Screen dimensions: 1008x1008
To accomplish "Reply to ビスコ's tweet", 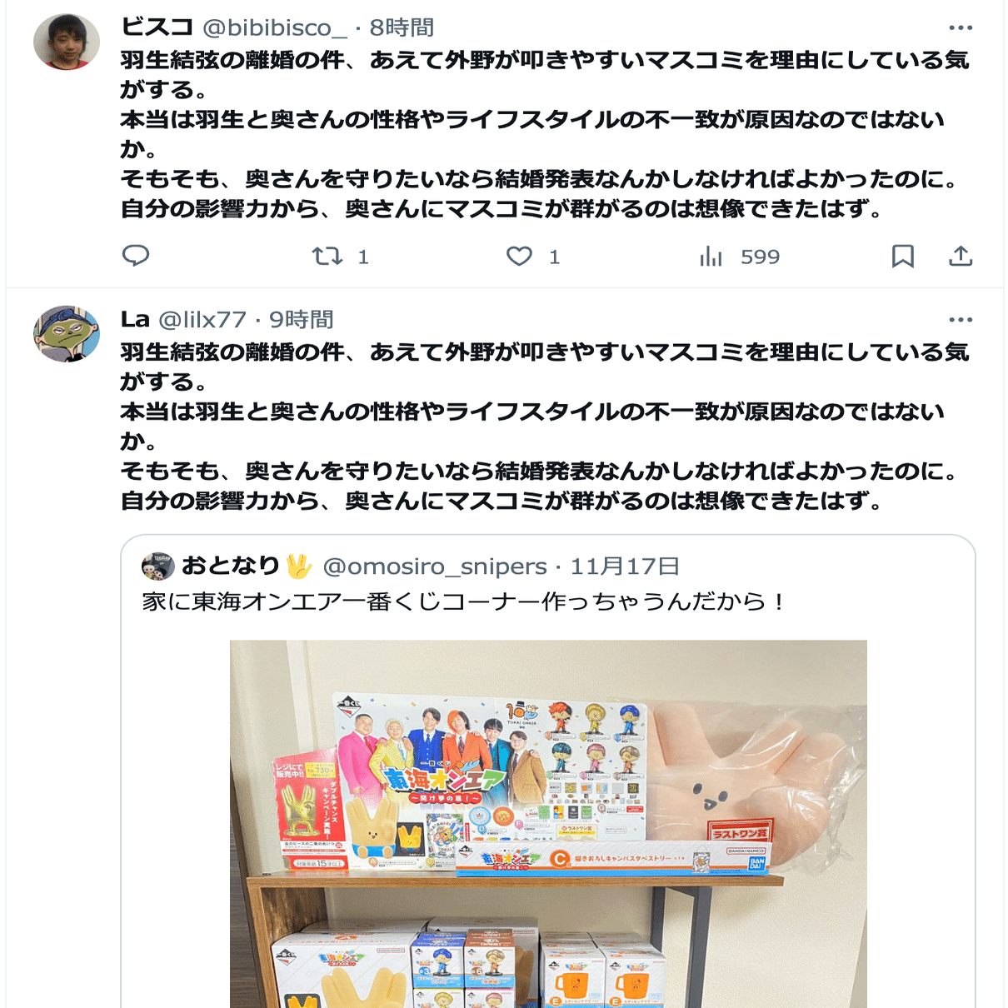I will 136,256.
